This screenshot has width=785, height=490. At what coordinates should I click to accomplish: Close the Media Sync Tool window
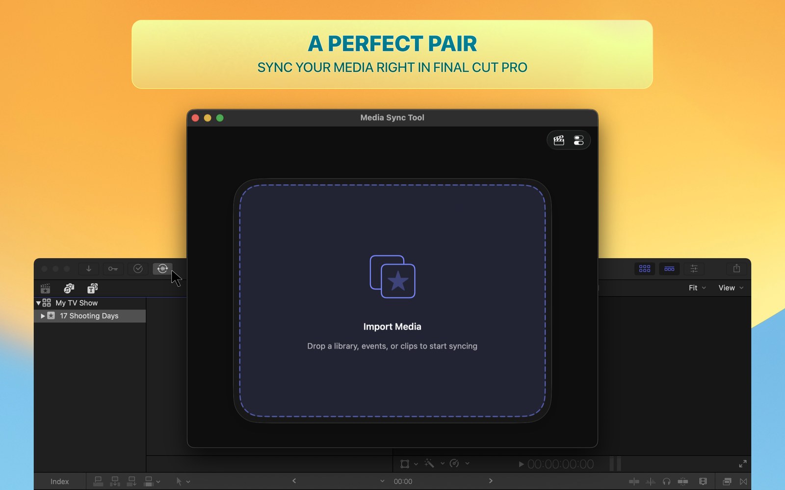pyautogui.click(x=195, y=118)
